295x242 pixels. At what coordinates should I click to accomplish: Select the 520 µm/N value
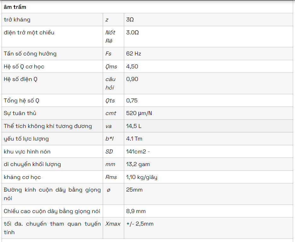pyautogui.click(x=139, y=113)
